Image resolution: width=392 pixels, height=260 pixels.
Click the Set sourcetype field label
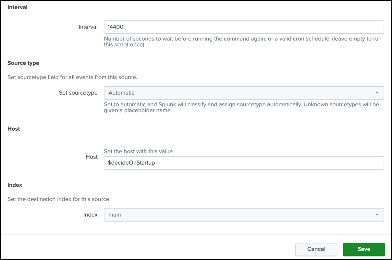point(78,93)
